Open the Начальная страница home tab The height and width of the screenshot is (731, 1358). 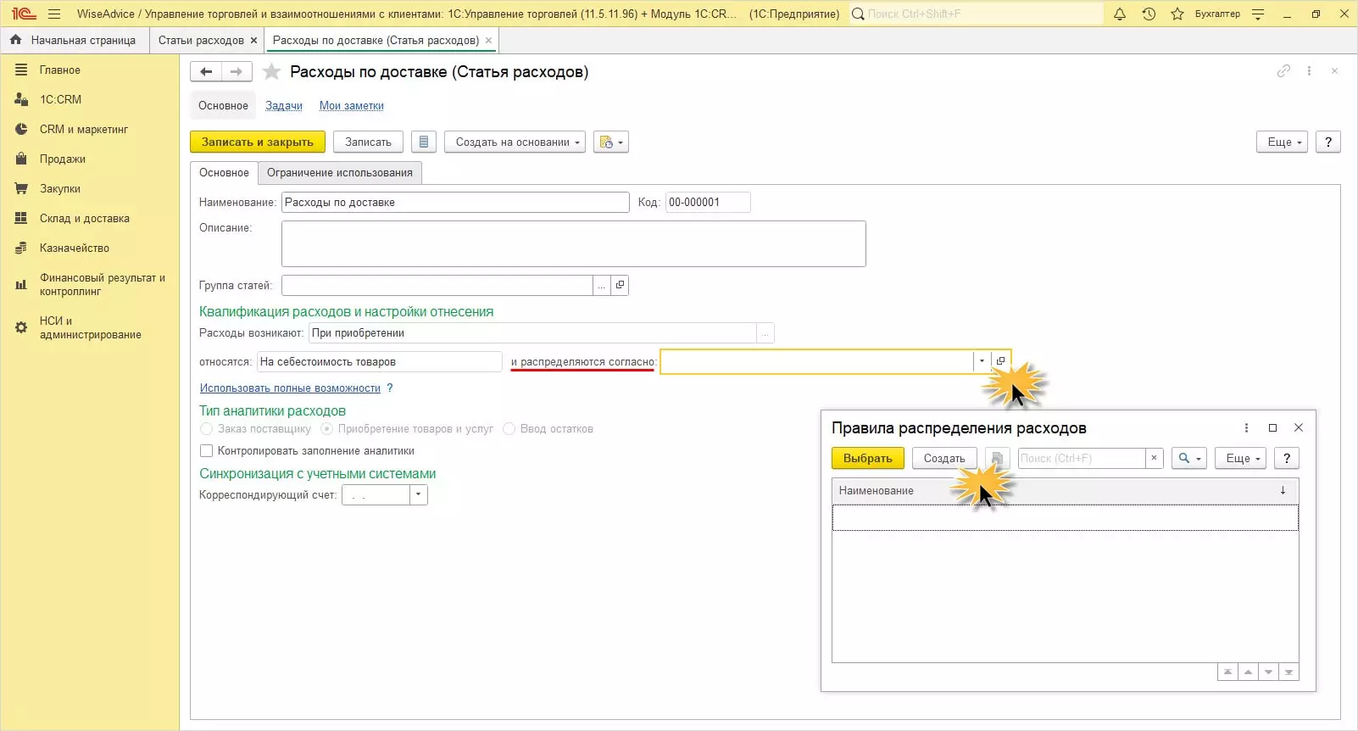tap(74, 40)
